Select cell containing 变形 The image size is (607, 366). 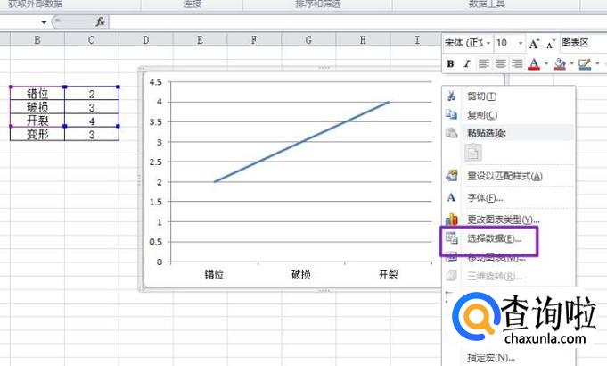pos(37,134)
